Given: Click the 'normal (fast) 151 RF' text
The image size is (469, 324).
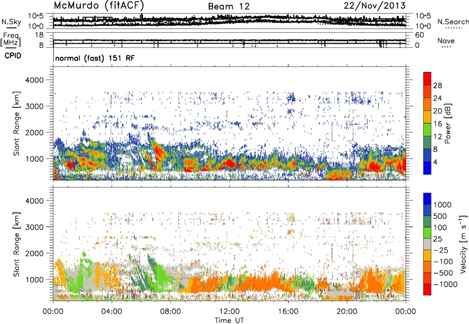Looking at the screenshot, I should coord(95,58).
